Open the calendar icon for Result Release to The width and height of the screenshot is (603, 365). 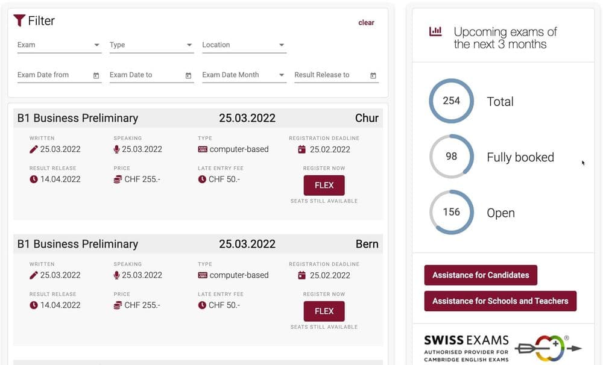click(x=373, y=75)
